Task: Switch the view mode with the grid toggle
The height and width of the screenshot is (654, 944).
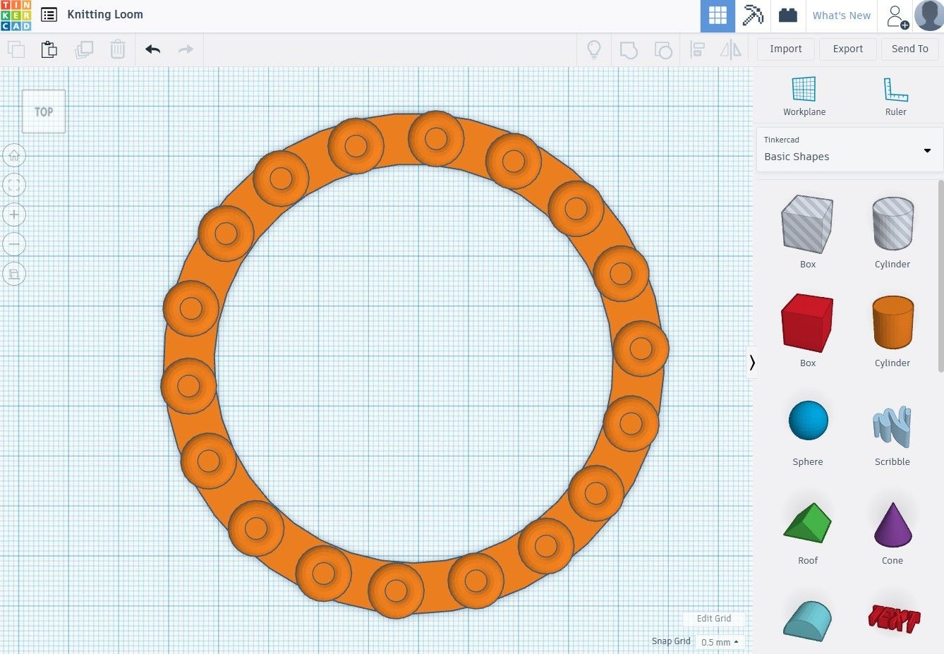Action: 718,15
